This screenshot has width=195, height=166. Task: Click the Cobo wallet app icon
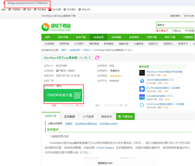click(x=142, y=97)
